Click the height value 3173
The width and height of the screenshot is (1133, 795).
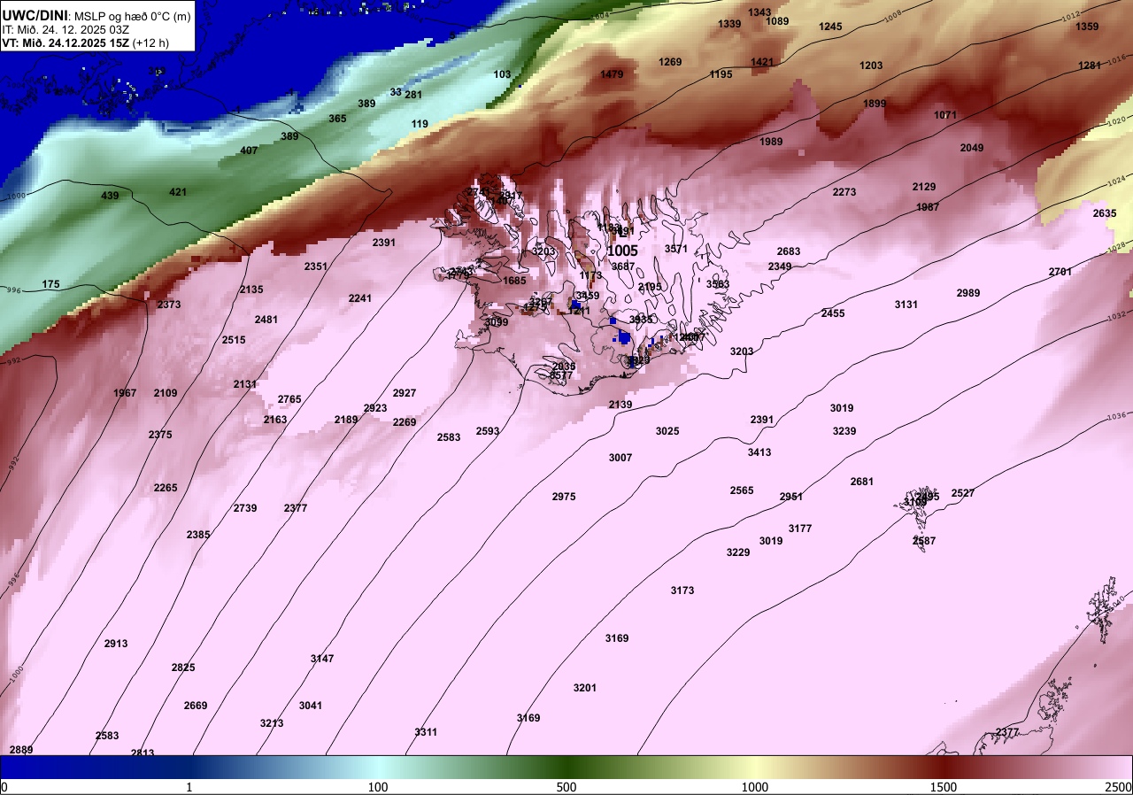682,590
